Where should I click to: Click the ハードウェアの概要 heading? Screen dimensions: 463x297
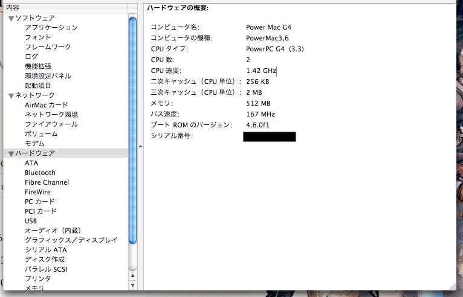click(178, 8)
